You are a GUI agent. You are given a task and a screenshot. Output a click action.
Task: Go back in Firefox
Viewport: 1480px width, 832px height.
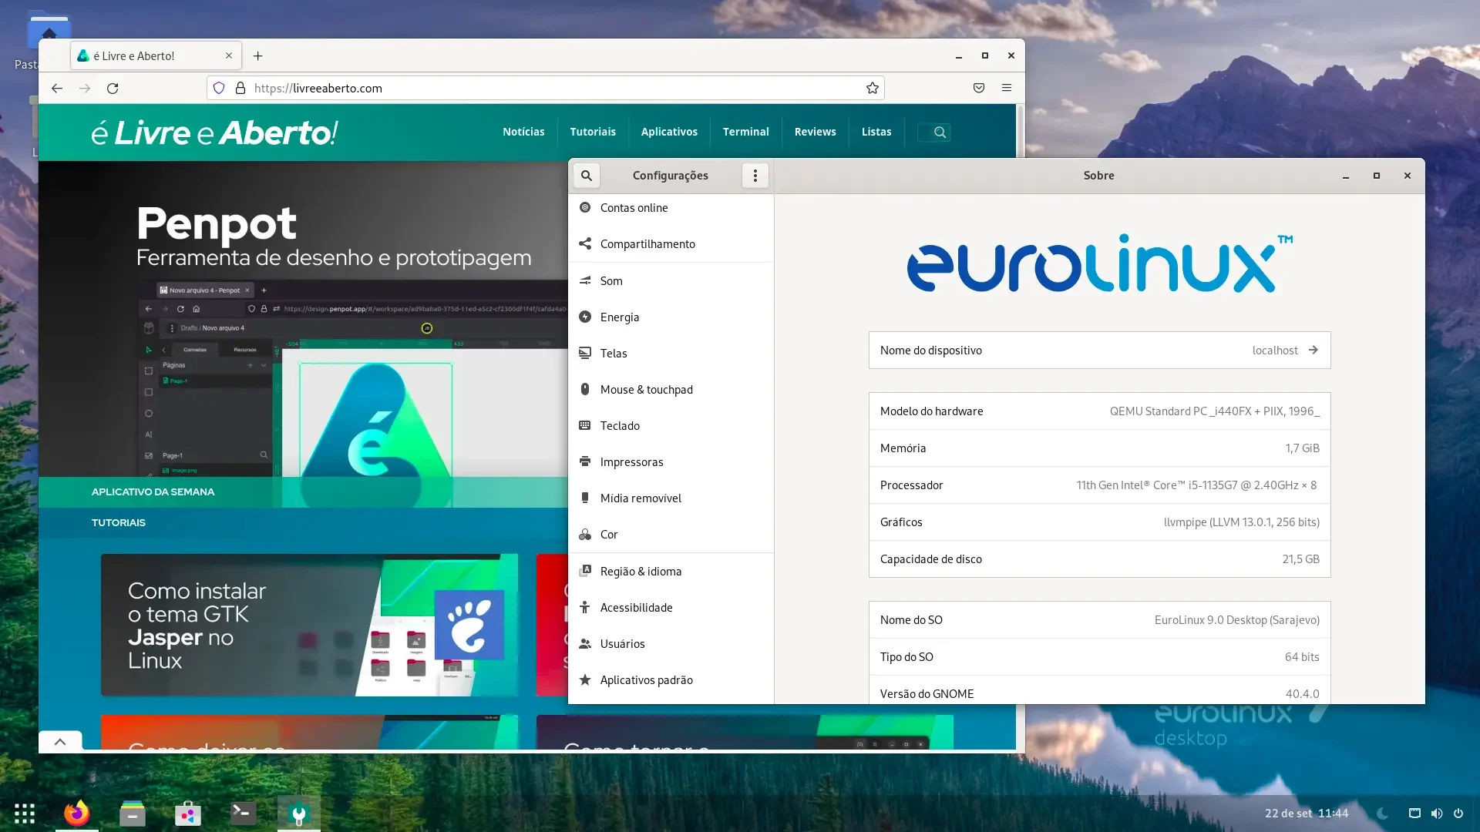(x=57, y=89)
